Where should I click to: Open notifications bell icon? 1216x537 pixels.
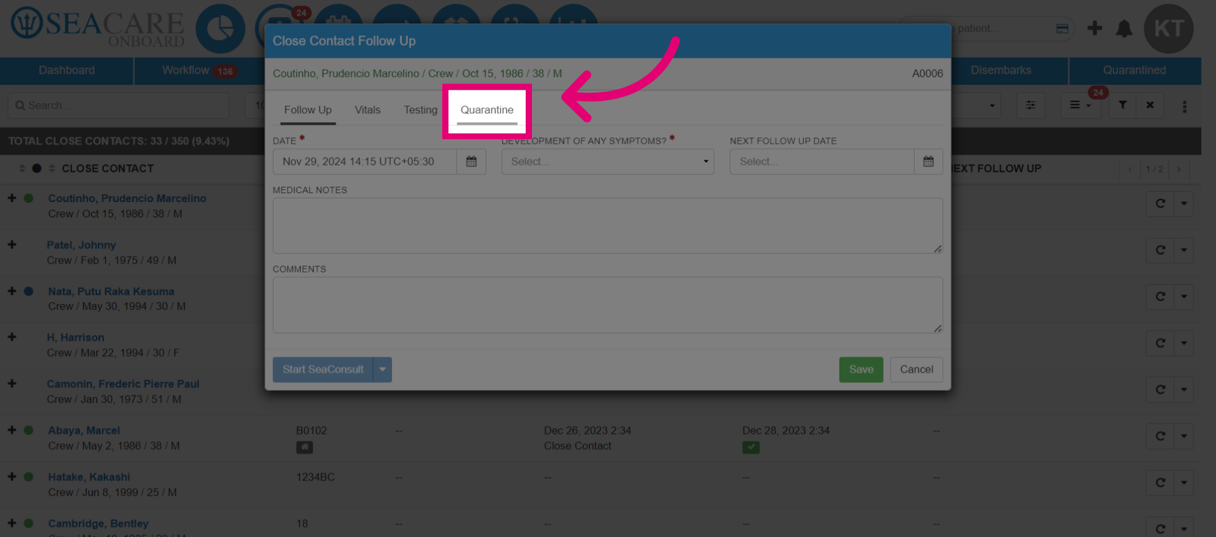[x=1124, y=28]
